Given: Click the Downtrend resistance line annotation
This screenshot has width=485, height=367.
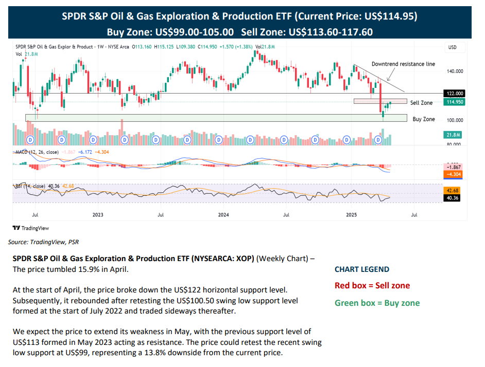Looking at the screenshot, I should tap(403, 64).
